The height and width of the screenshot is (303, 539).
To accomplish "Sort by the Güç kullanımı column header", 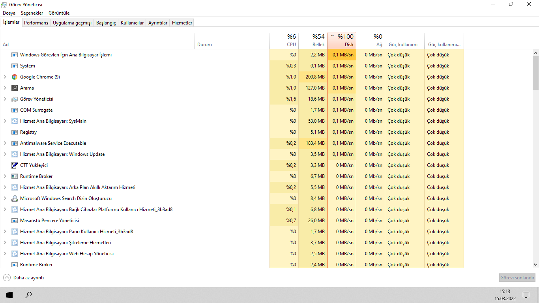I will 404,41.
